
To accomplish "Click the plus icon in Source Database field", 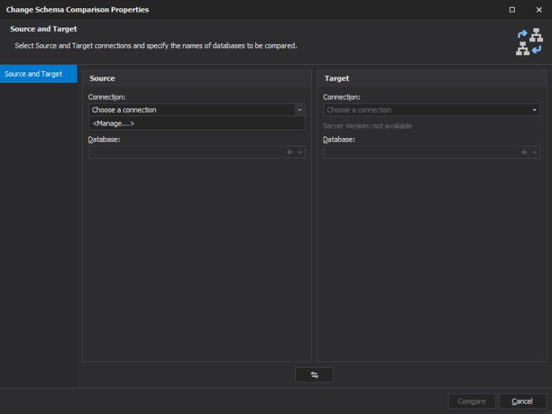I will (x=289, y=152).
